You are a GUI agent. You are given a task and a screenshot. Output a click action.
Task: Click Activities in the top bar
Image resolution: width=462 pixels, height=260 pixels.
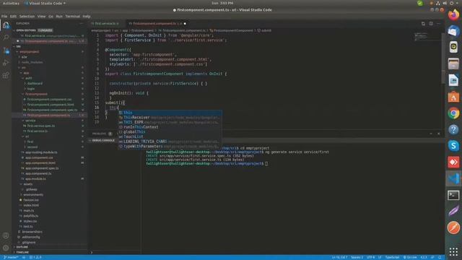(11, 3)
